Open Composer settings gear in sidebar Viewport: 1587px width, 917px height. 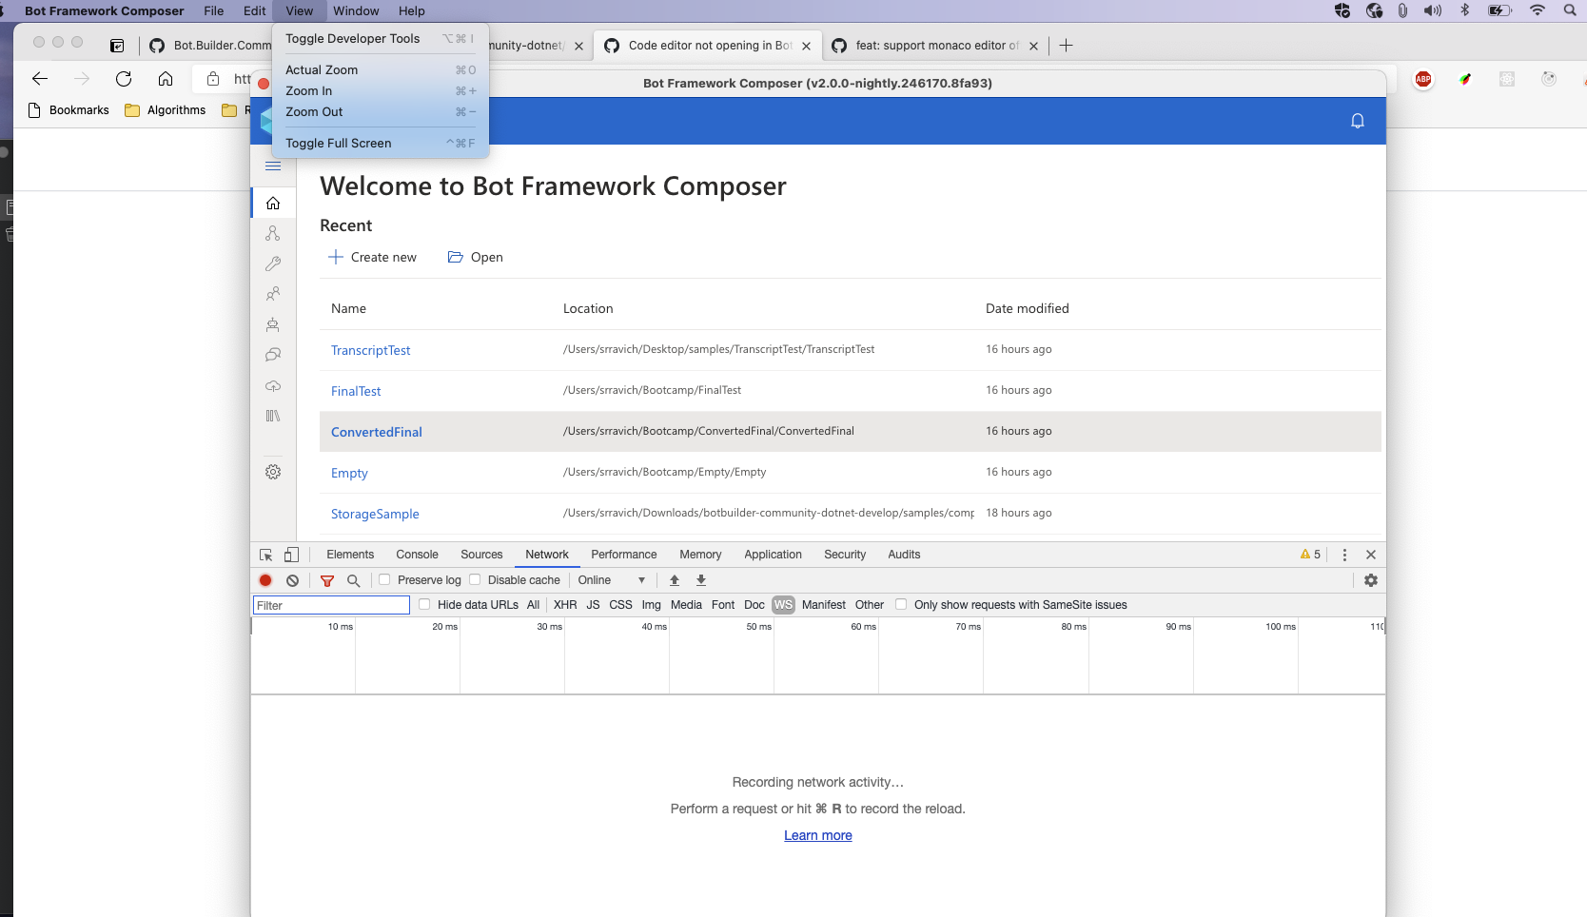pyautogui.click(x=273, y=472)
